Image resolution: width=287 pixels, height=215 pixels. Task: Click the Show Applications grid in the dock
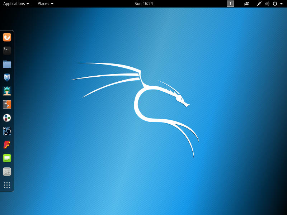coord(7,185)
